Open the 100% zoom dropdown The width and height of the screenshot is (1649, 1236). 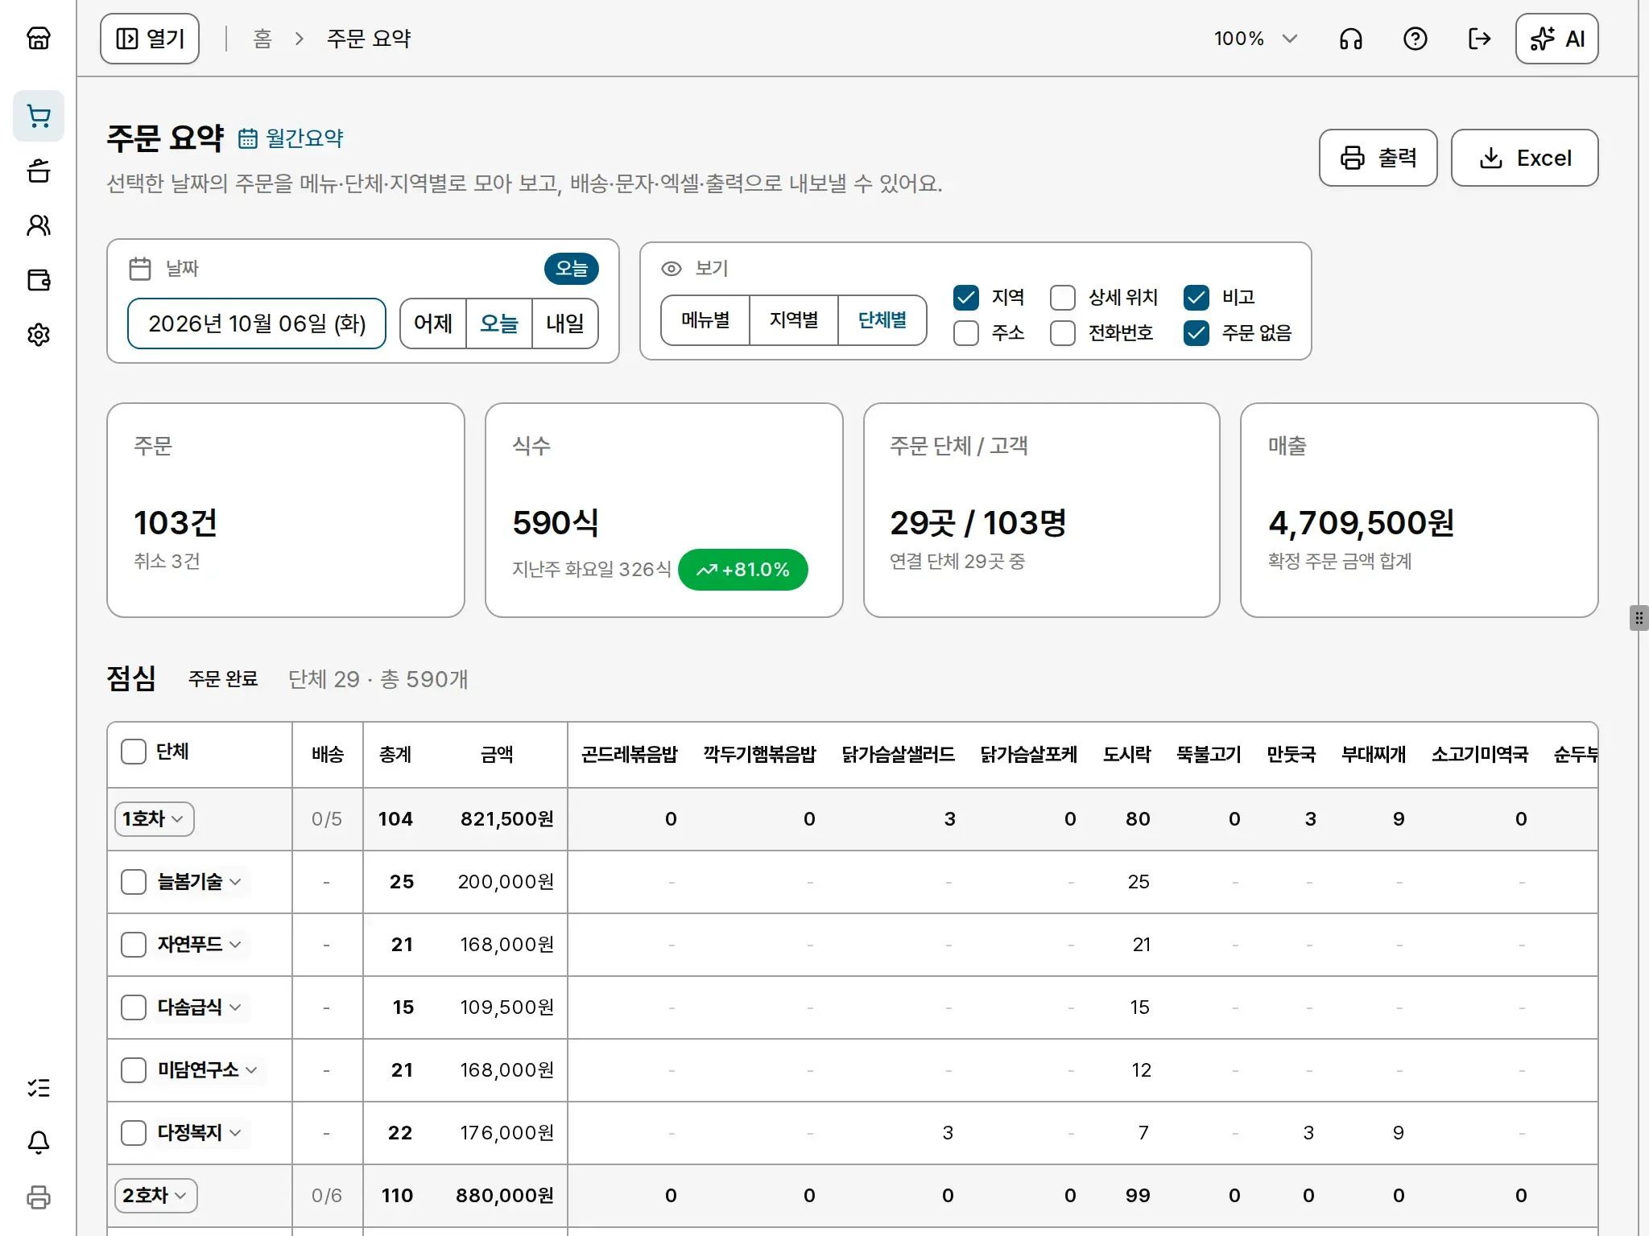[1256, 39]
